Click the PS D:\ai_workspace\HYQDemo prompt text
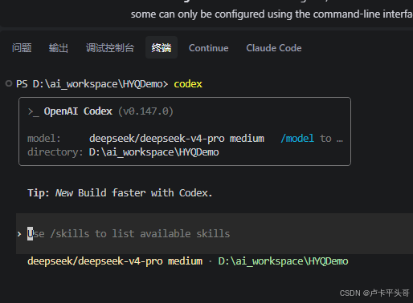 pos(92,84)
